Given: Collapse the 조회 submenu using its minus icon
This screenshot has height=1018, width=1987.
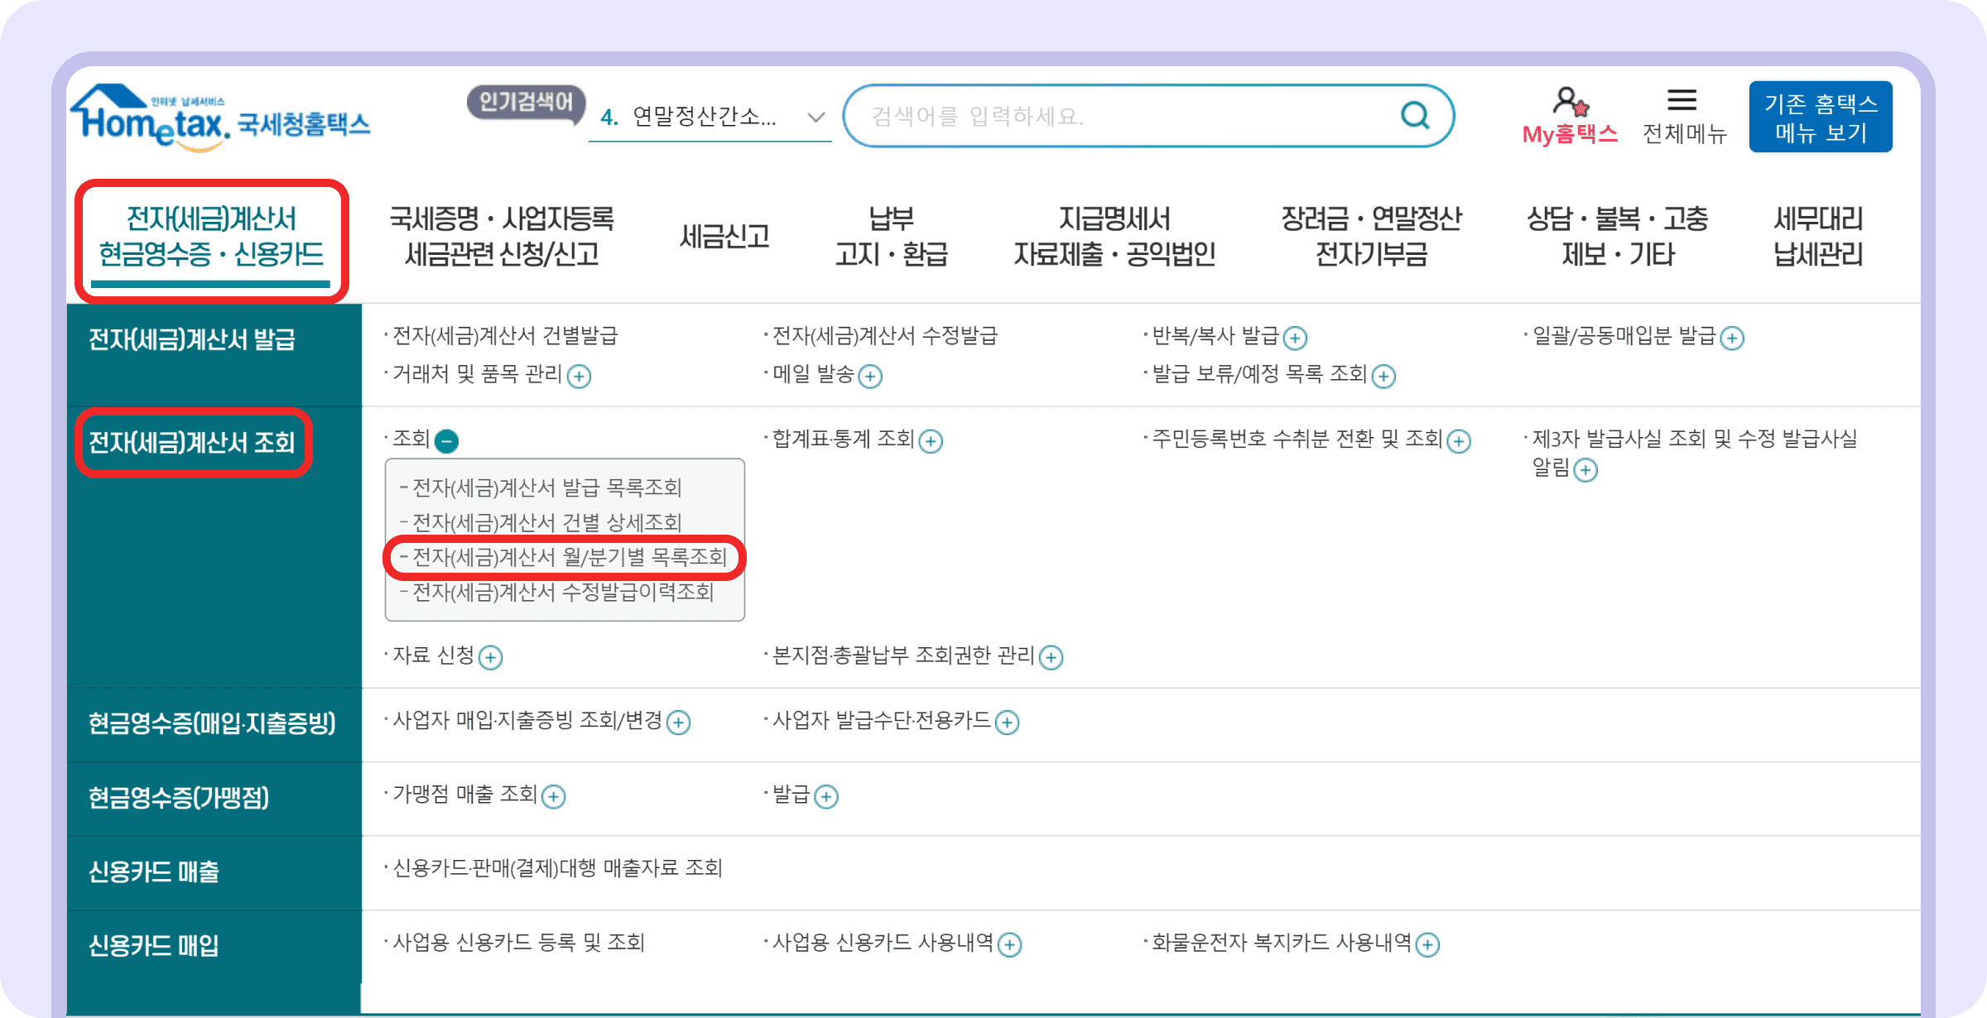Looking at the screenshot, I should [x=447, y=440].
